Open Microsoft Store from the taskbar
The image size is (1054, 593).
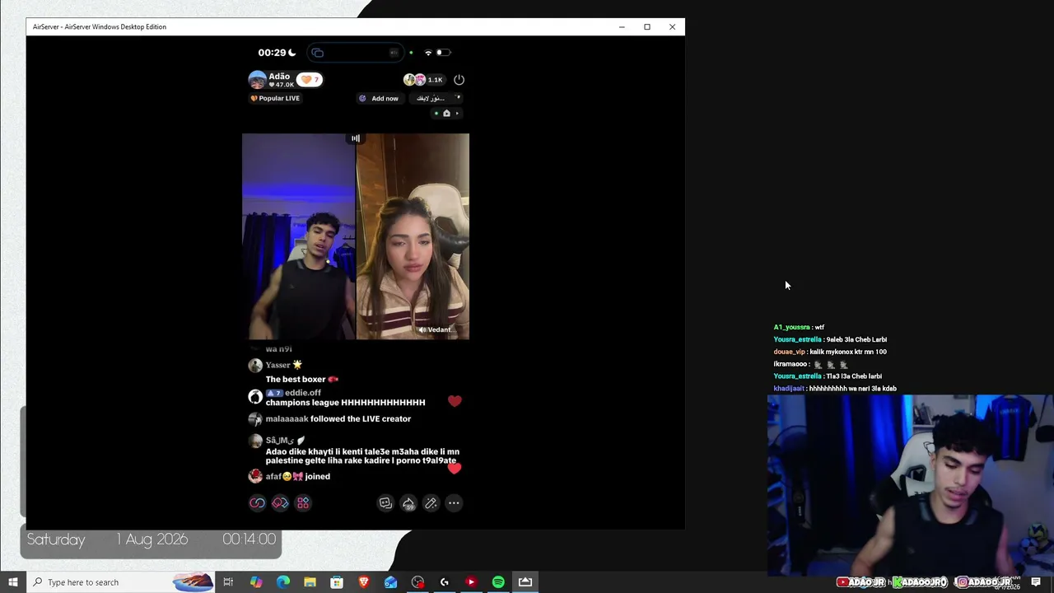(337, 582)
